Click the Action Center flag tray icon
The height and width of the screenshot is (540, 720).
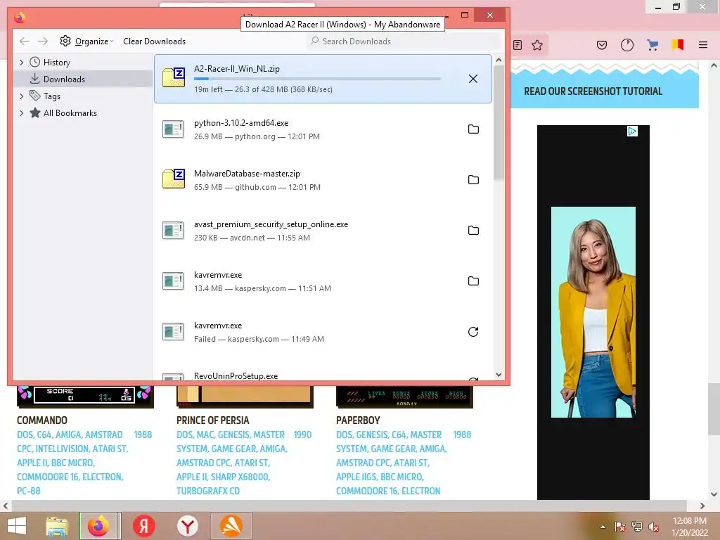click(x=620, y=527)
